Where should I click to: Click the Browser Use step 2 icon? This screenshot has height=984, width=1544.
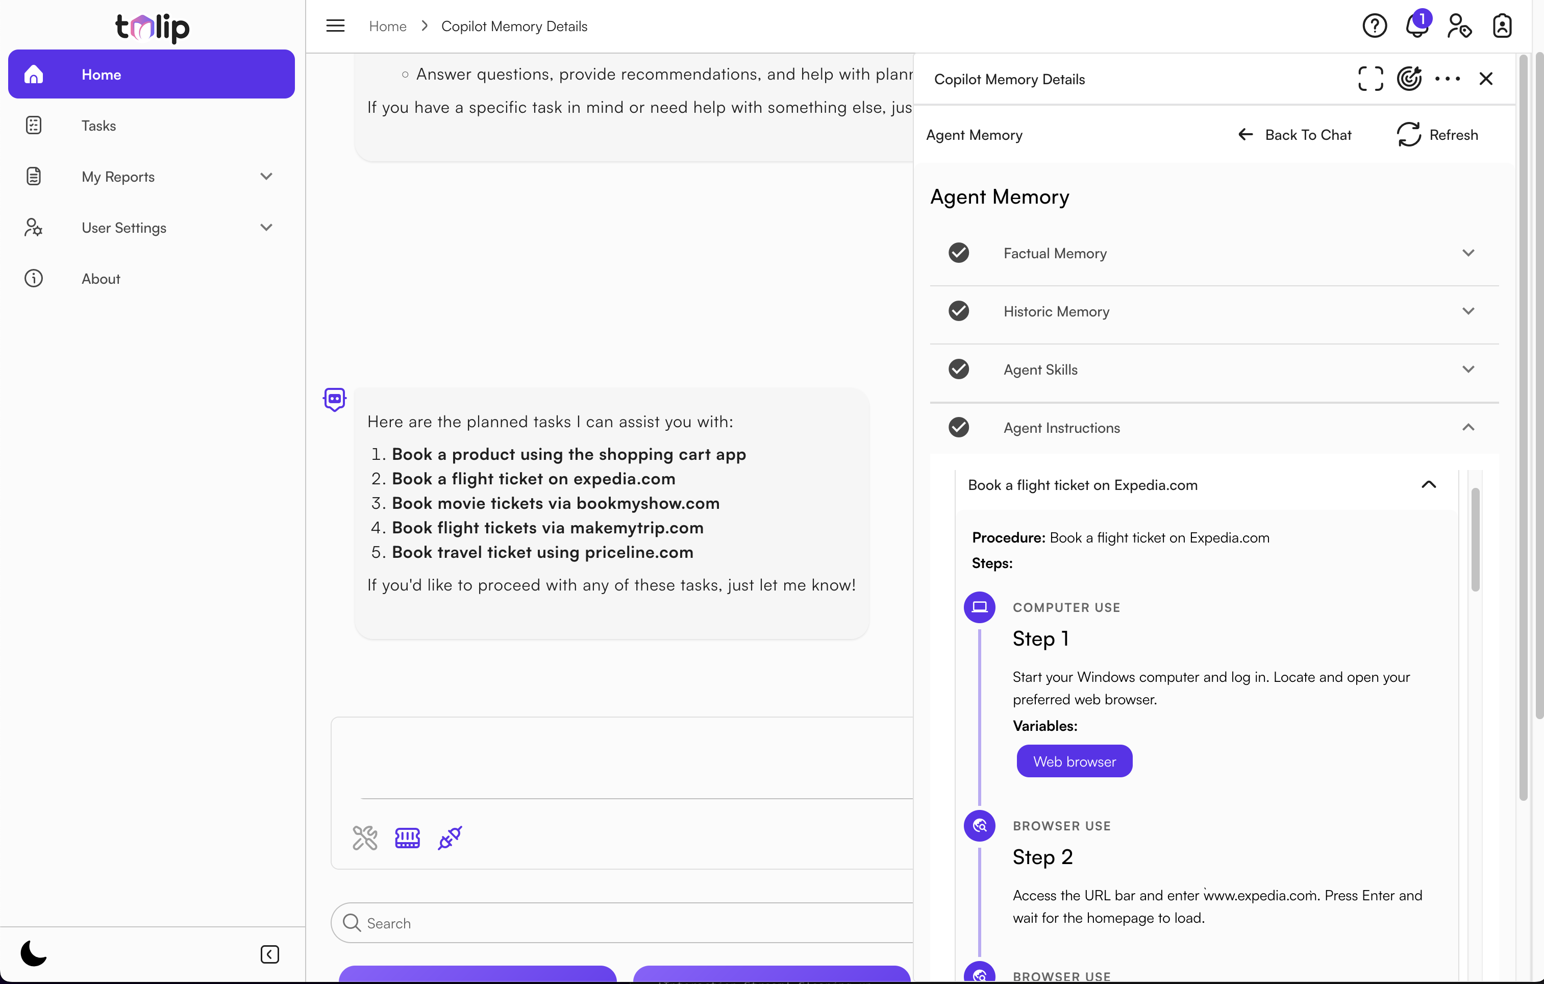point(979,826)
